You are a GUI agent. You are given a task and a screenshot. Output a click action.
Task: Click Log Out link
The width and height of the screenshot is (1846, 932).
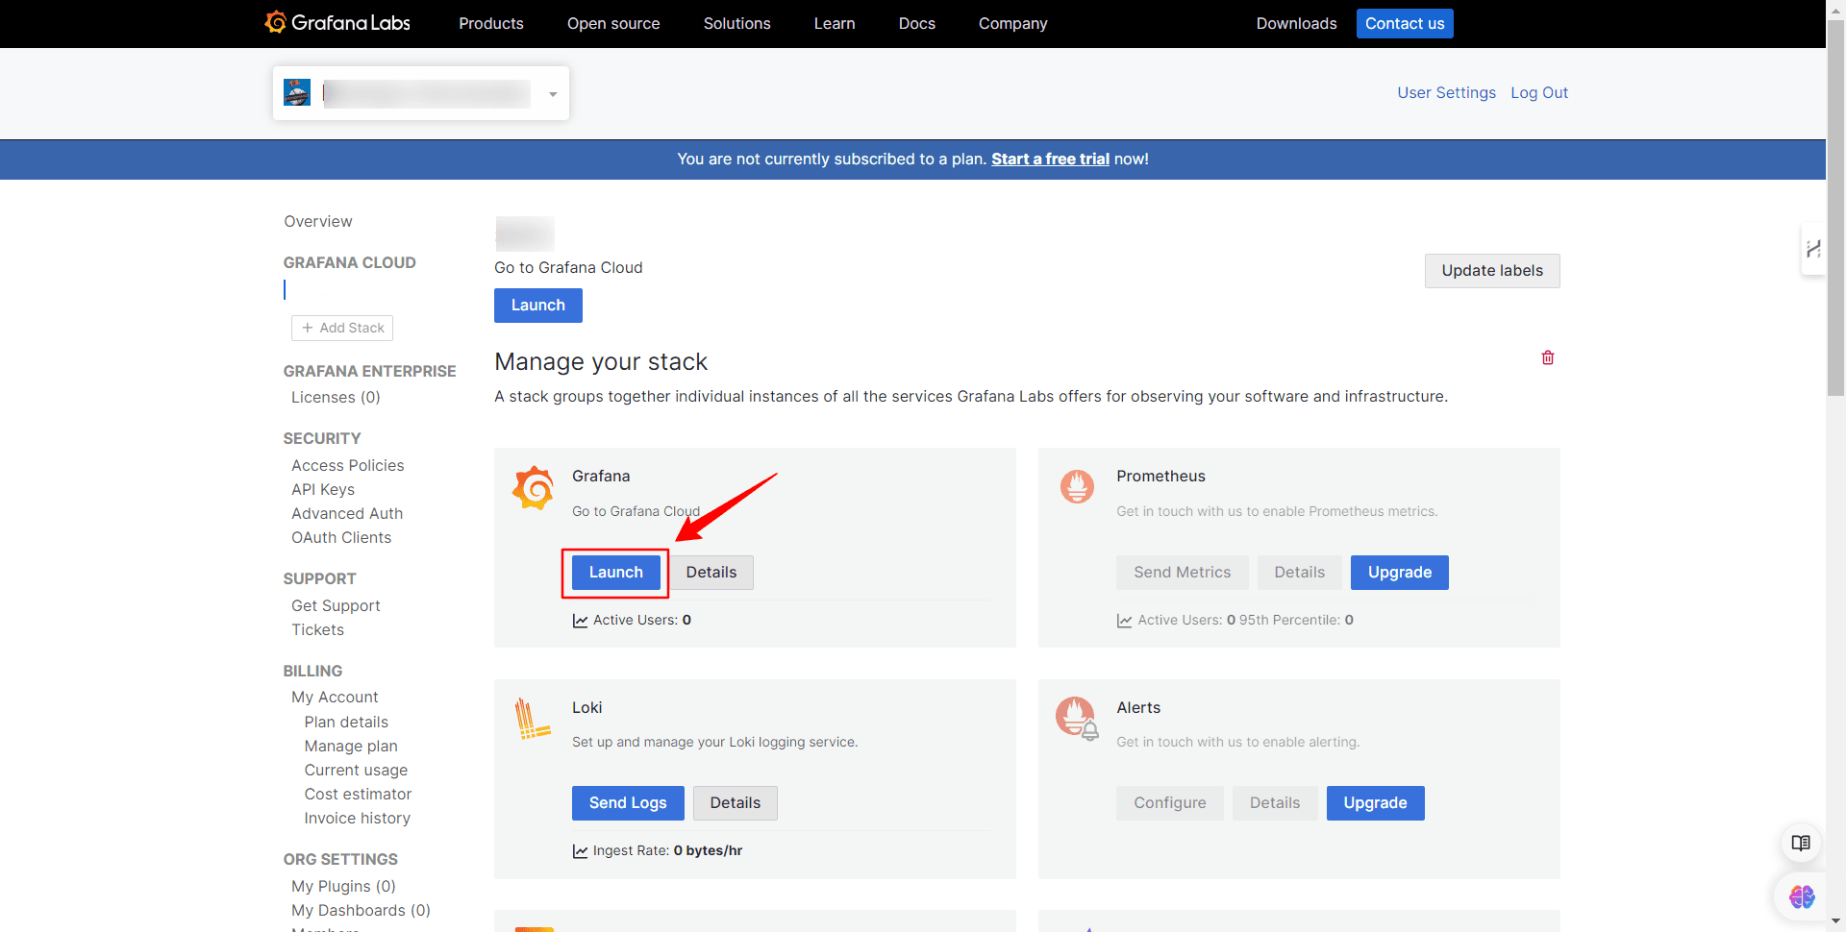tap(1539, 92)
